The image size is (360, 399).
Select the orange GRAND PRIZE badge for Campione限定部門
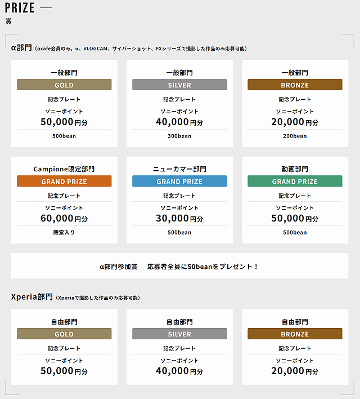(x=64, y=181)
